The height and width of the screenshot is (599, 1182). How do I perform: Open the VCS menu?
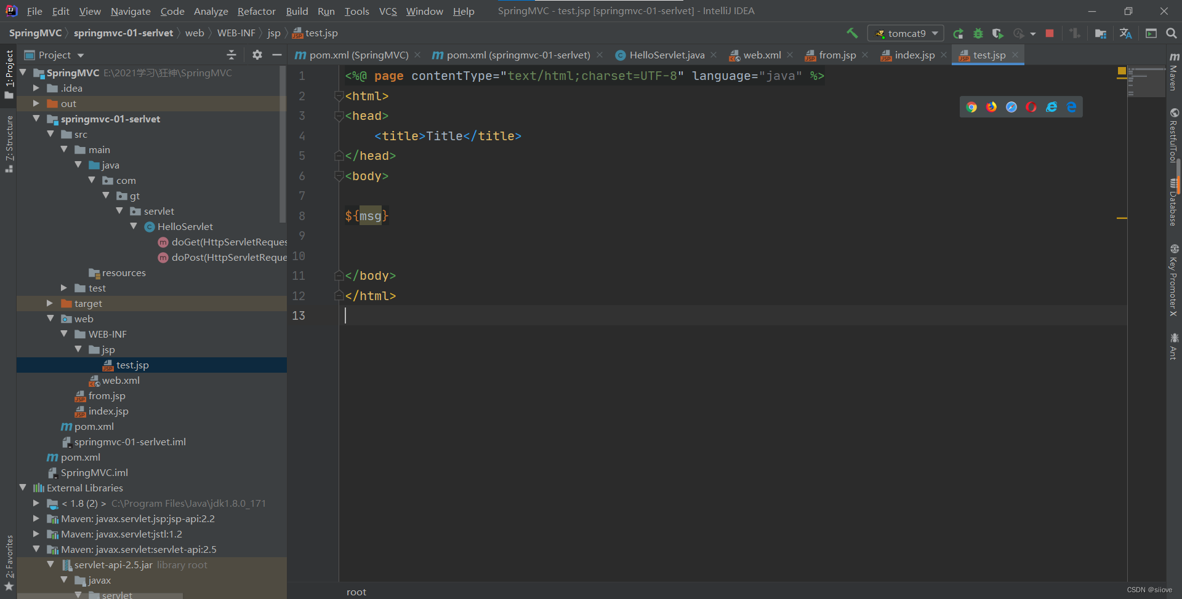[388, 11]
